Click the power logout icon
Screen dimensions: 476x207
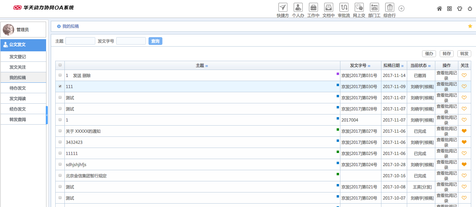470,9
